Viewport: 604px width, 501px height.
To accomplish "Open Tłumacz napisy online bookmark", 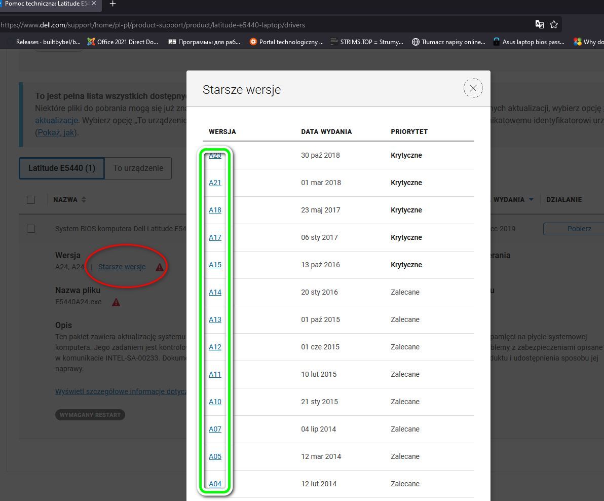I will coord(449,42).
